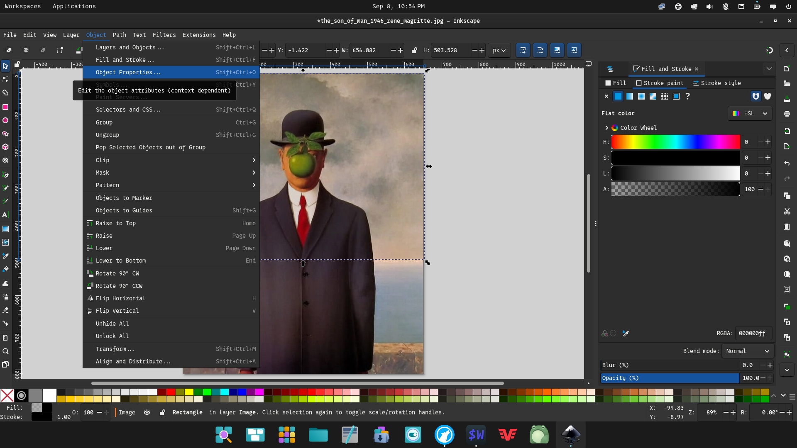Screen dimensions: 797x448
Task: Select the Gradient tool in toolbox
Action: point(5,229)
